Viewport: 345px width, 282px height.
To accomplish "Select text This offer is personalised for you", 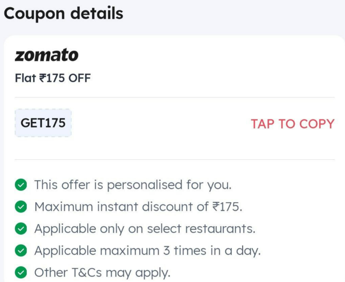I will click(133, 185).
